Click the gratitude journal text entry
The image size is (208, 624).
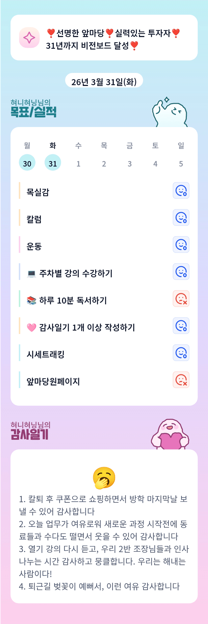tap(104, 542)
